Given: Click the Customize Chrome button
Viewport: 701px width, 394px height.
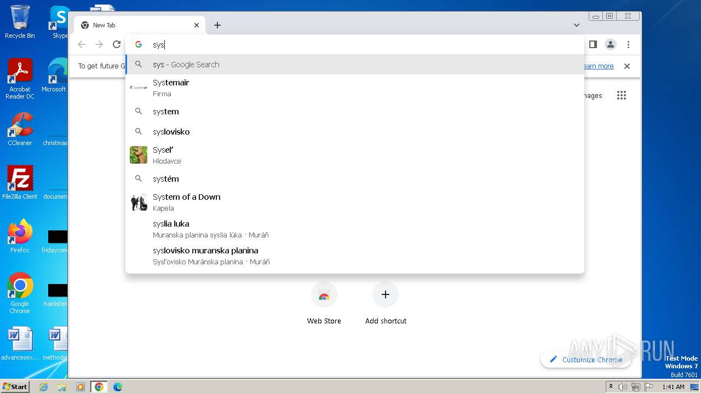Looking at the screenshot, I should 585,360.
